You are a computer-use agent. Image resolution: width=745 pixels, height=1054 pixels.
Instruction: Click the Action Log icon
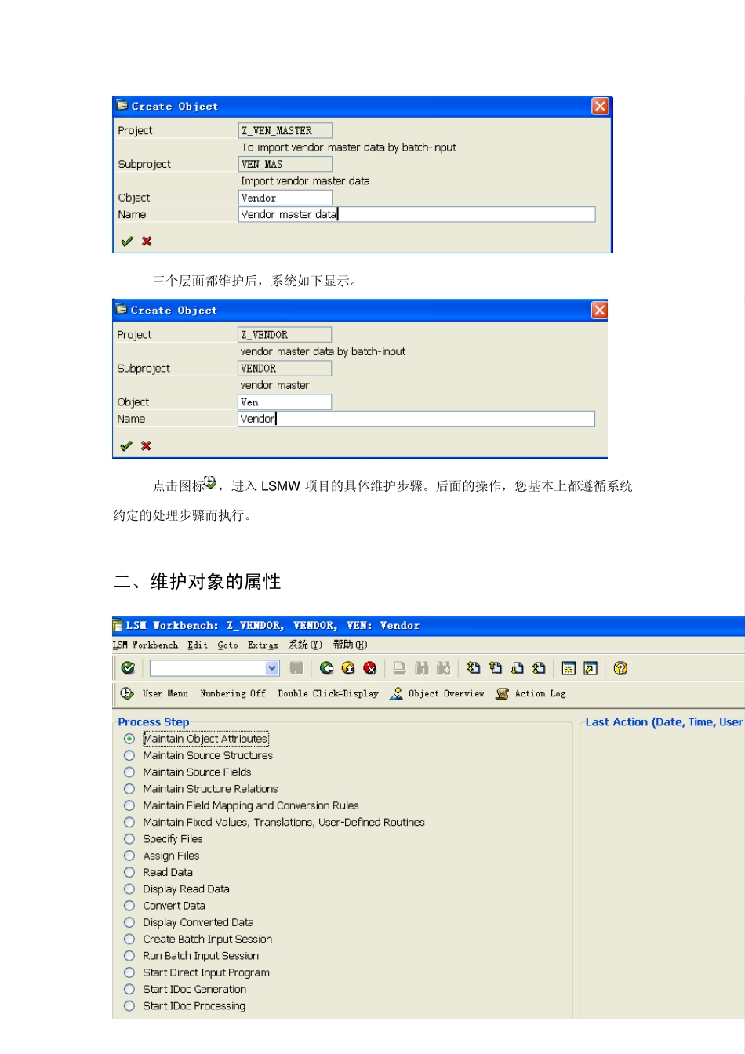coord(503,693)
